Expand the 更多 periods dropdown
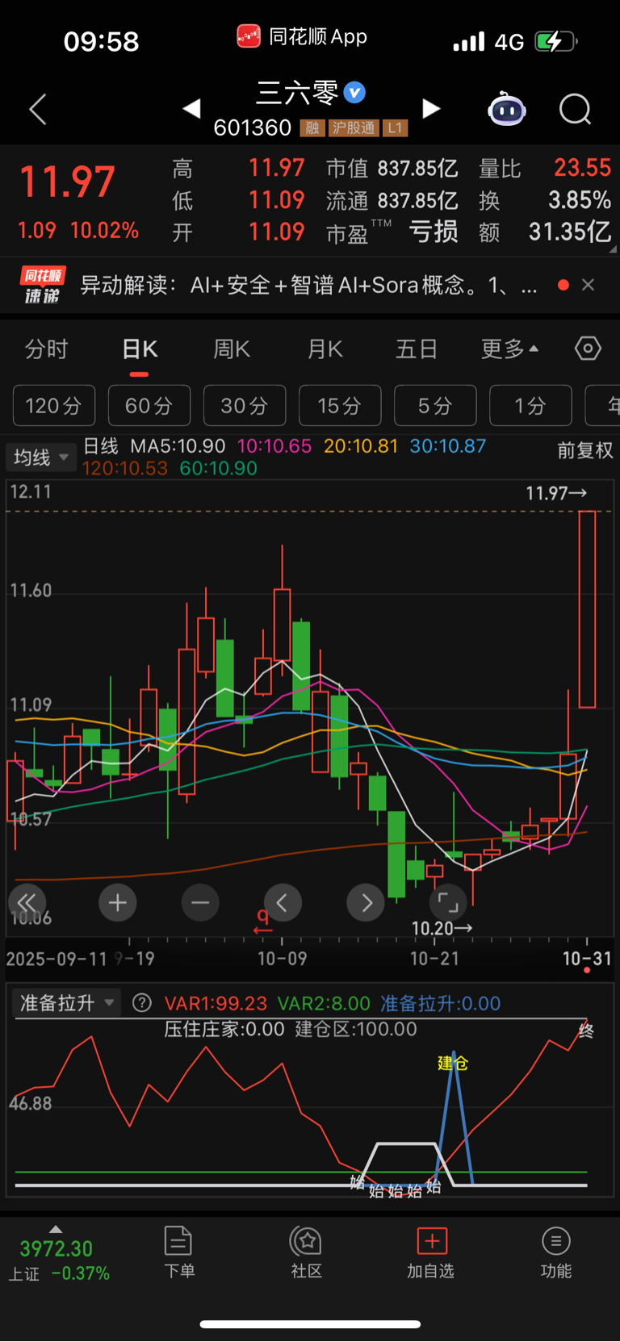Image resolution: width=620 pixels, height=1342 pixels. [x=509, y=349]
